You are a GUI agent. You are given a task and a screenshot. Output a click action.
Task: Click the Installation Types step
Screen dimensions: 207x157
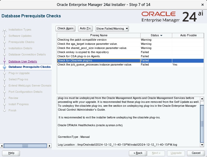20,30
